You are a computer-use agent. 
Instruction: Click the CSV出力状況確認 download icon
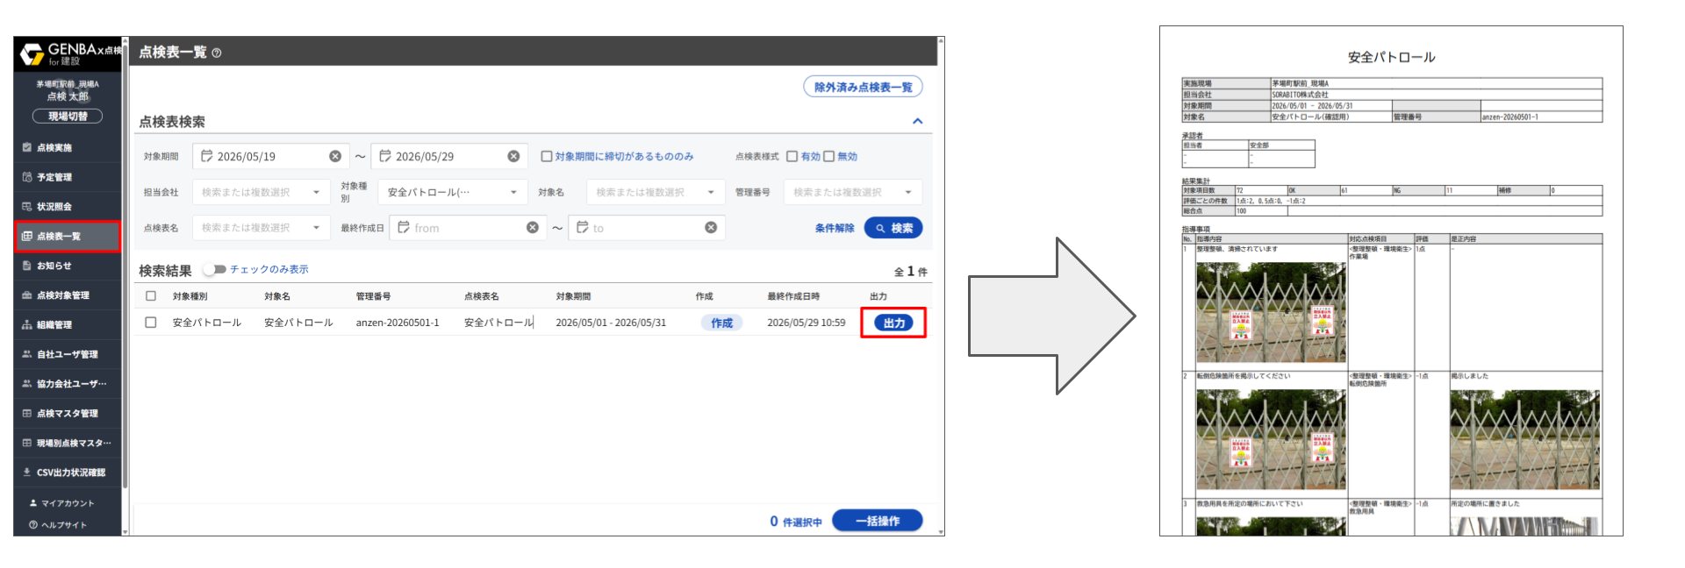(x=26, y=472)
